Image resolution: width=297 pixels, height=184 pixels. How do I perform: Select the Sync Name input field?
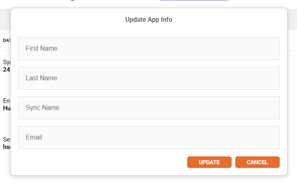coord(149,108)
